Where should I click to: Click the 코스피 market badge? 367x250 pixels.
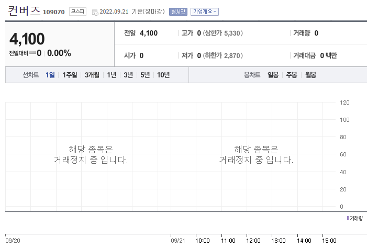[77, 12]
